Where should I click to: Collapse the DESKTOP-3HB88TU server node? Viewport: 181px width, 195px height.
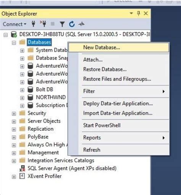point(5,35)
